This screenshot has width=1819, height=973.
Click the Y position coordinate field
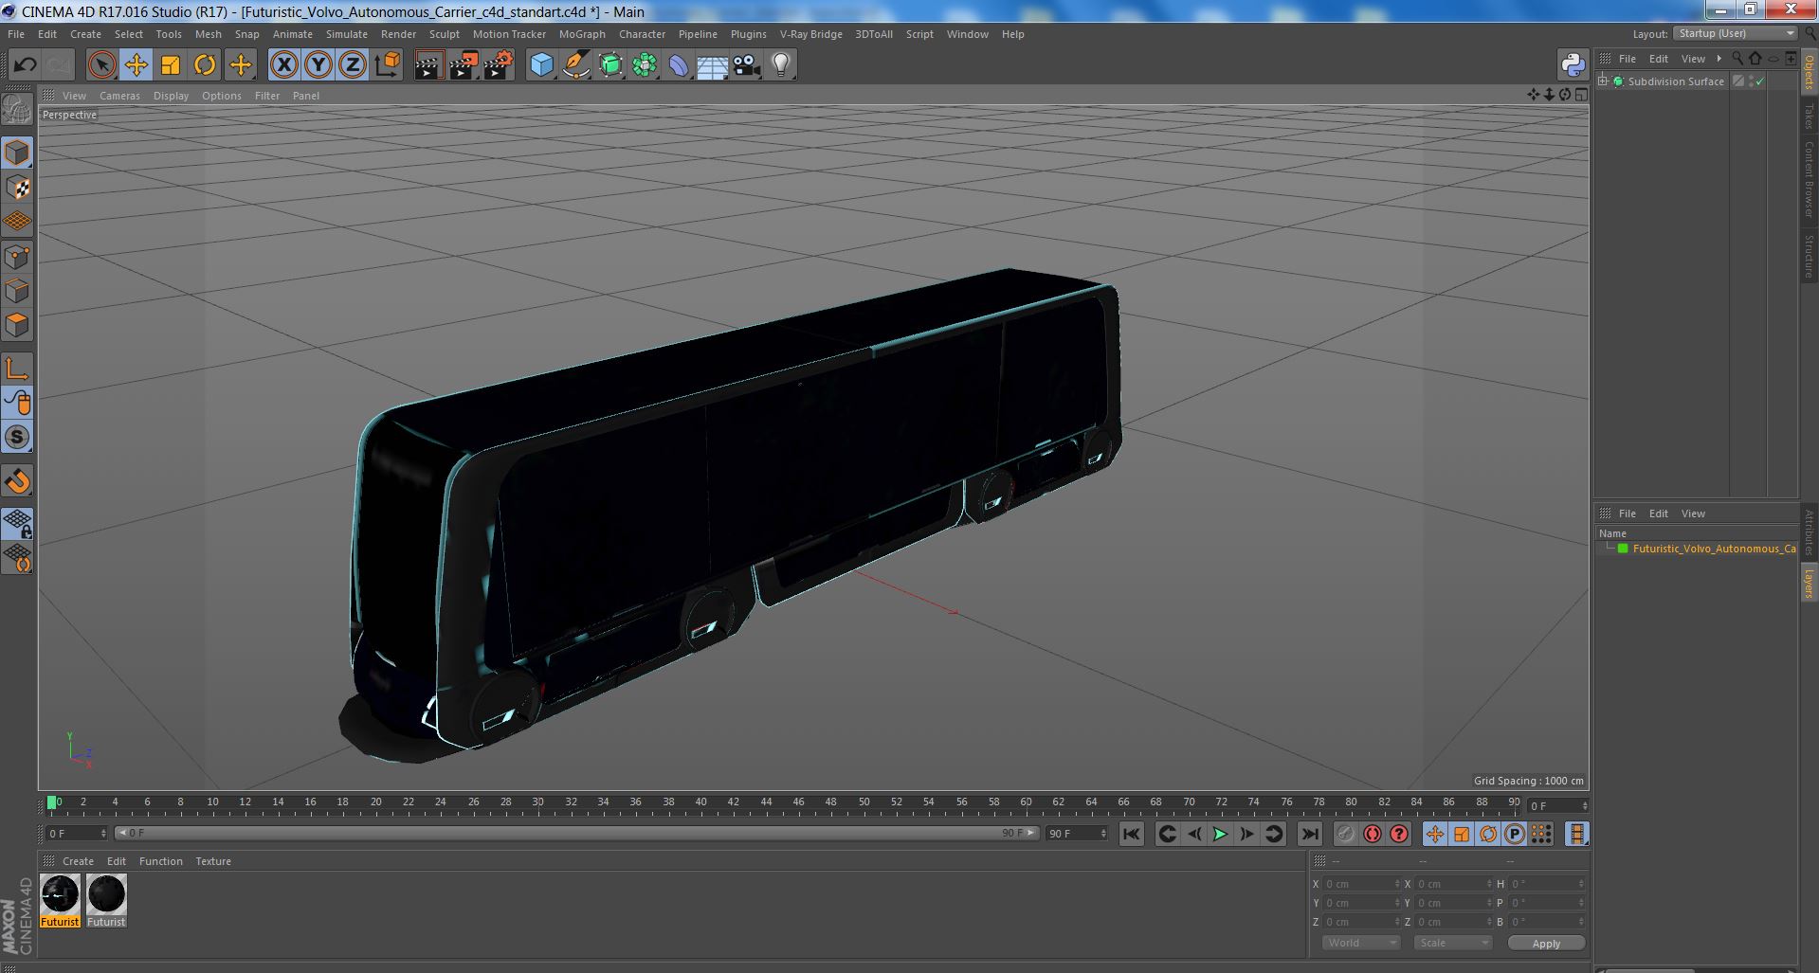pyautogui.click(x=1362, y=903)
